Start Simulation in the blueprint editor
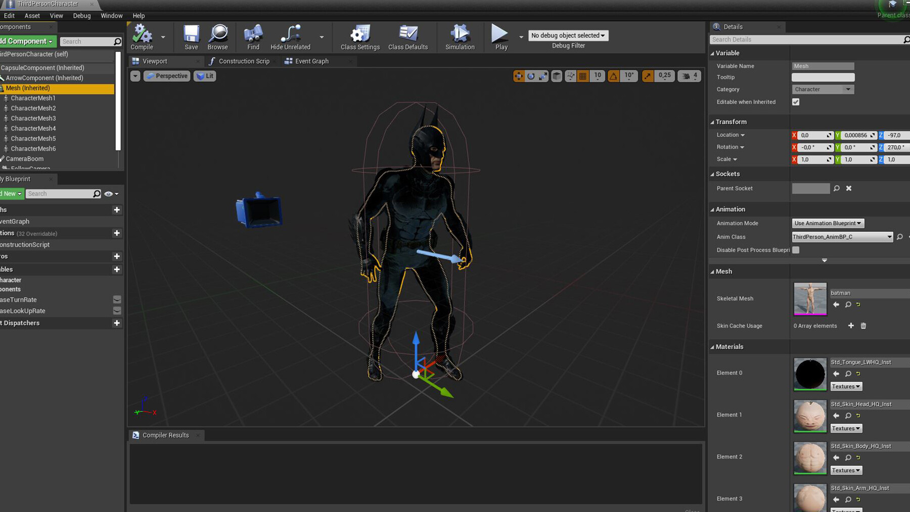Image resolution: width=910 pixels, height=512 pixels. 460,37
